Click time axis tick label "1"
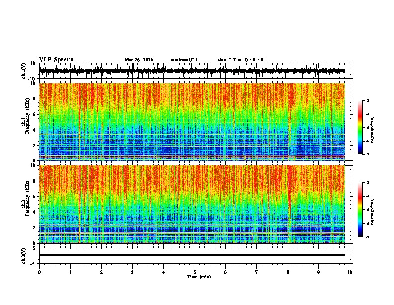 (70, 272)
